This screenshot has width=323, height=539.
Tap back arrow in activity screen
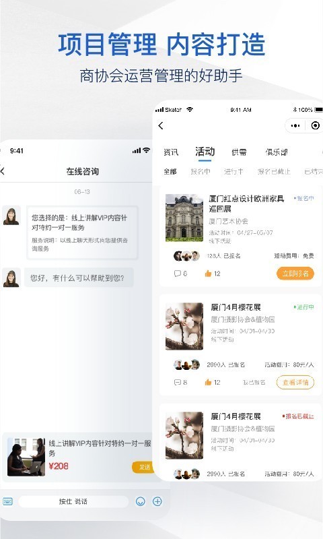161,126
